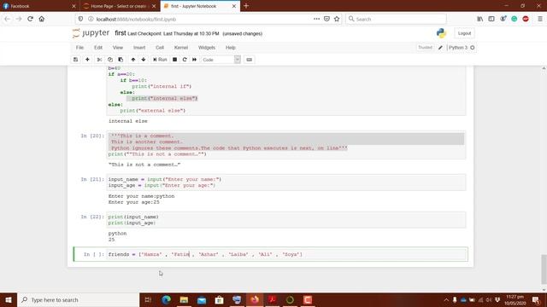Click the Firefox taskbar icon
547x307 pixels.
[255, 299]
